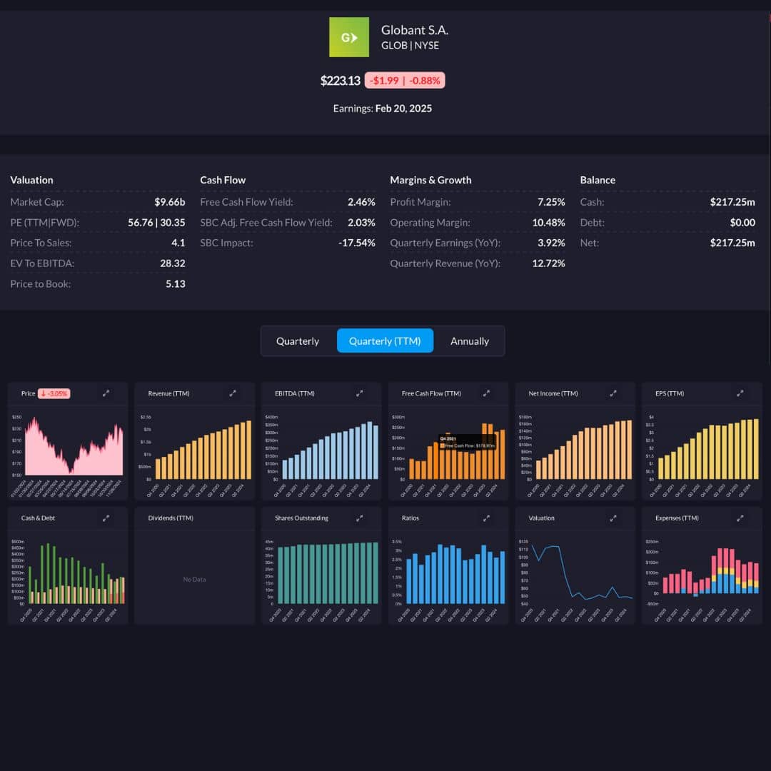
Task: Expand the Valuation chart
Action: (613, 518)
